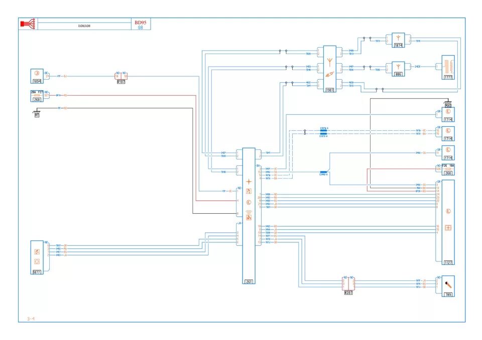Click the F26 fuse symbol in right 260 box
Viewport: 482px width, 340px height.
tap(448, 169)
